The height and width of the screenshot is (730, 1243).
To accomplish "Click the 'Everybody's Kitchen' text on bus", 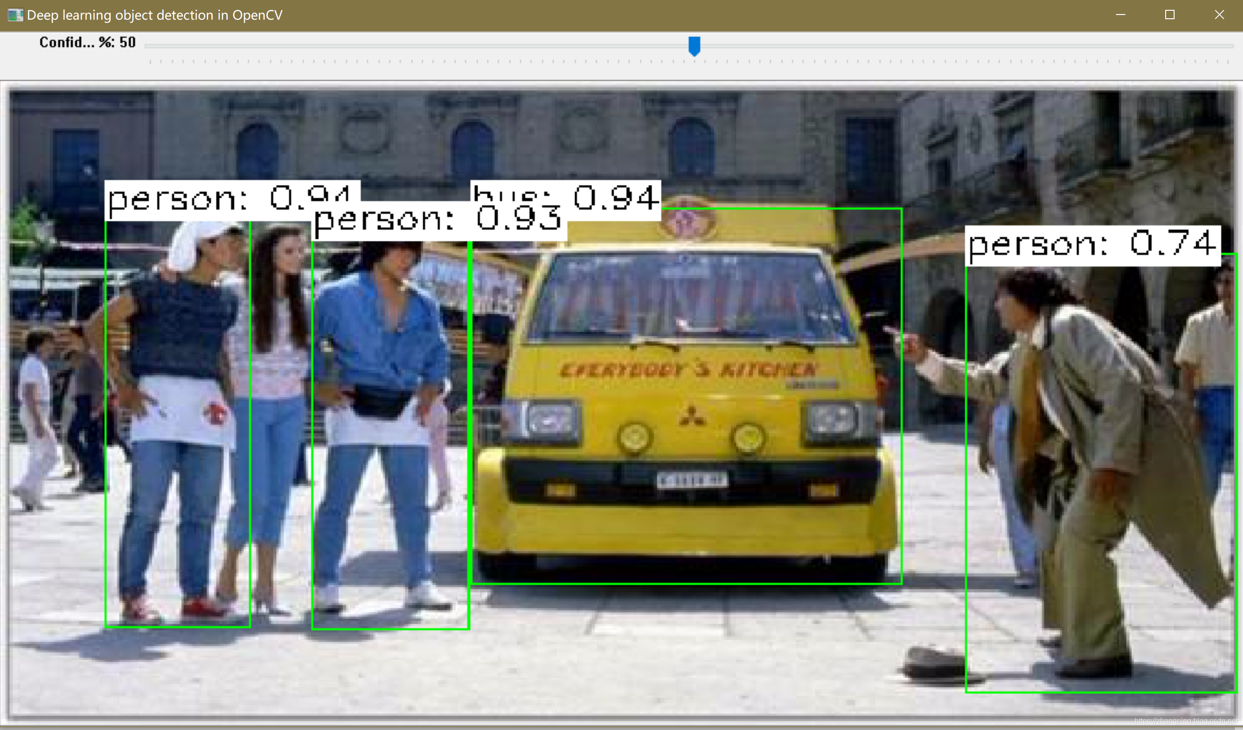I will [x=688, y=370].
